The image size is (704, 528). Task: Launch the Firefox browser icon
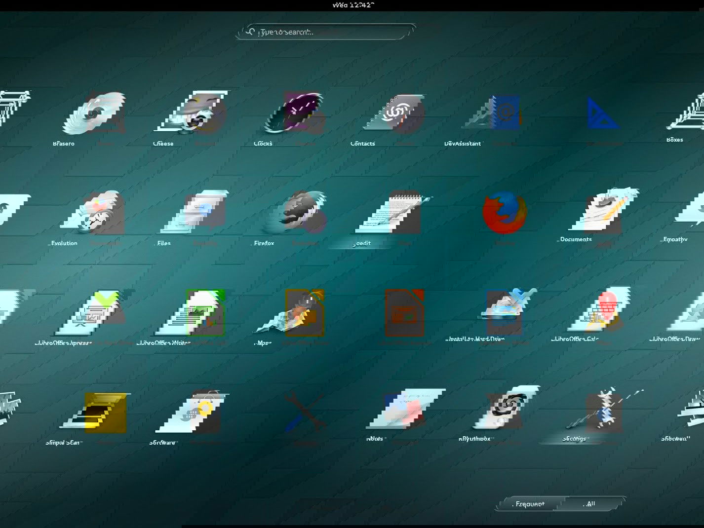point(505,213)
